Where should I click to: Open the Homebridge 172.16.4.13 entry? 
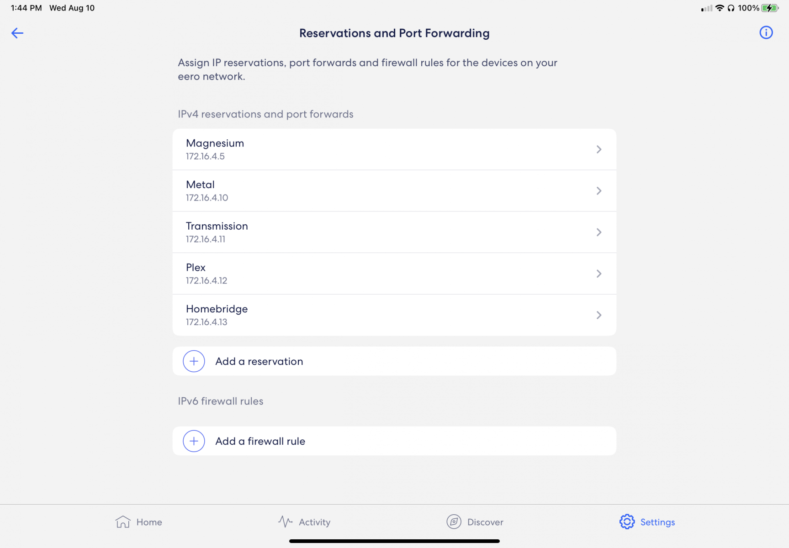(x=394, y=315)
